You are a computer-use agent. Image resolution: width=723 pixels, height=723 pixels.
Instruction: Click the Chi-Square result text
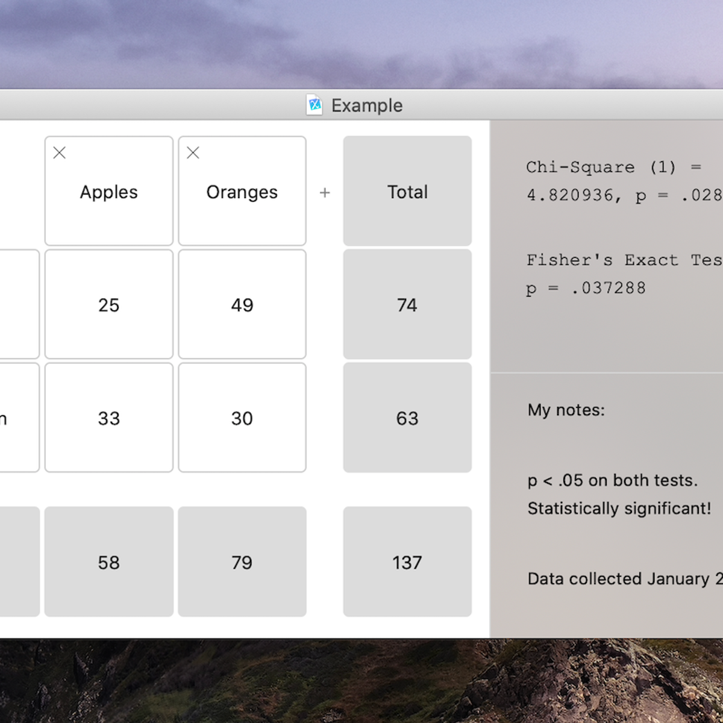624,181
